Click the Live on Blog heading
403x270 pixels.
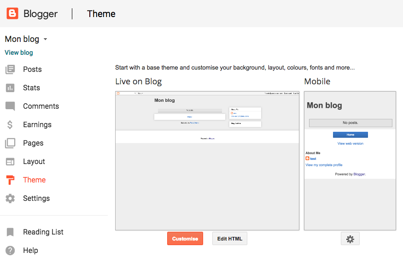(x=138, y=82)
